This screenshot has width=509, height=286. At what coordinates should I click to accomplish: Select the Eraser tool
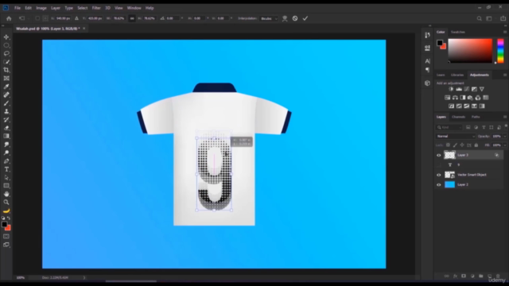[x=6, y=128]
